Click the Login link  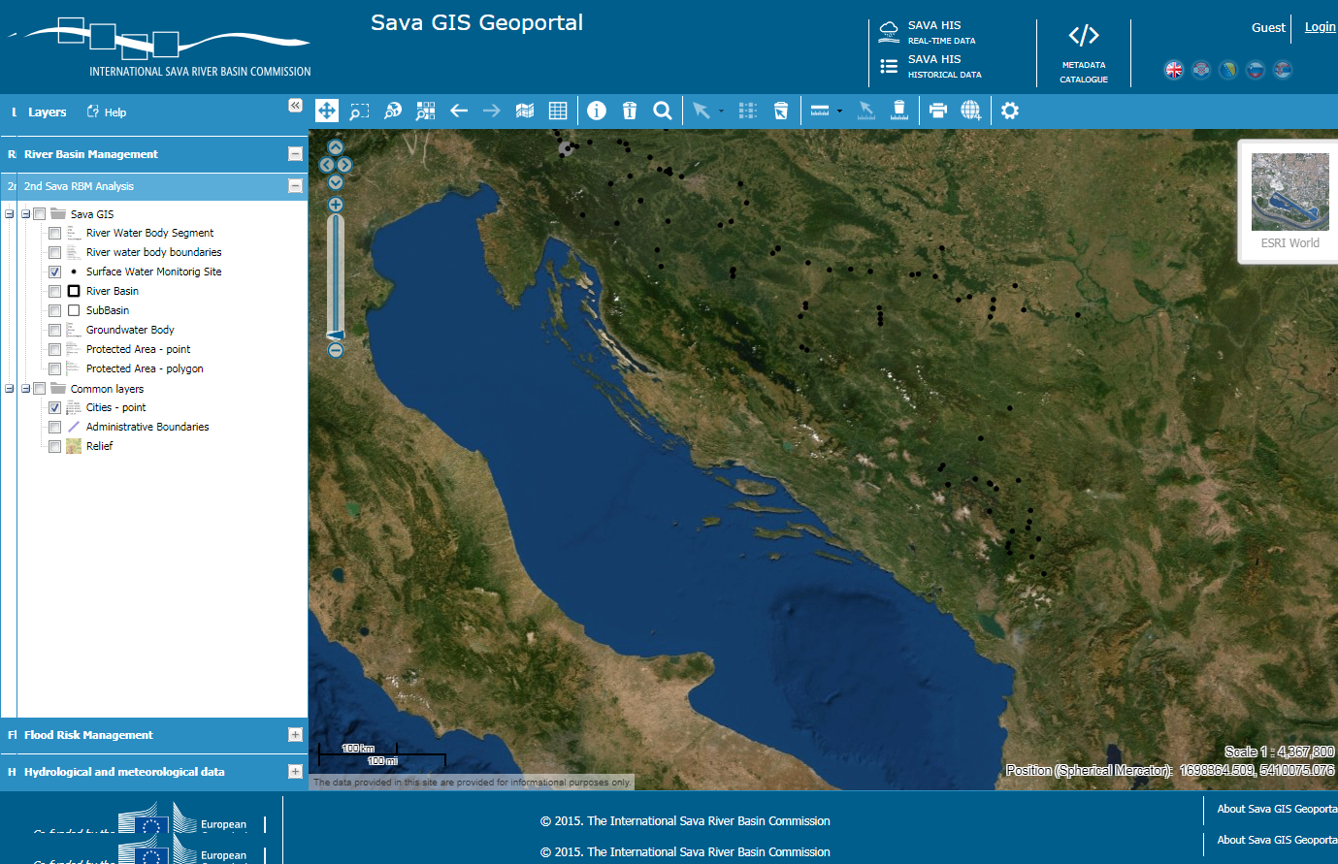pyautogui.click(x=1320, y=27)
